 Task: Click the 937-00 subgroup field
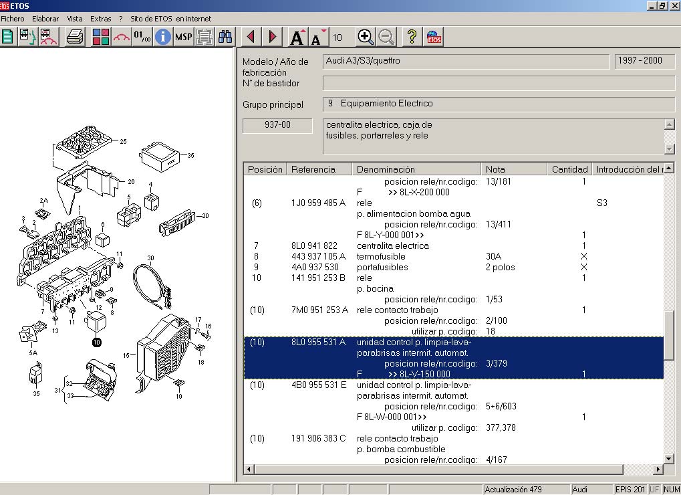(277, 125)
